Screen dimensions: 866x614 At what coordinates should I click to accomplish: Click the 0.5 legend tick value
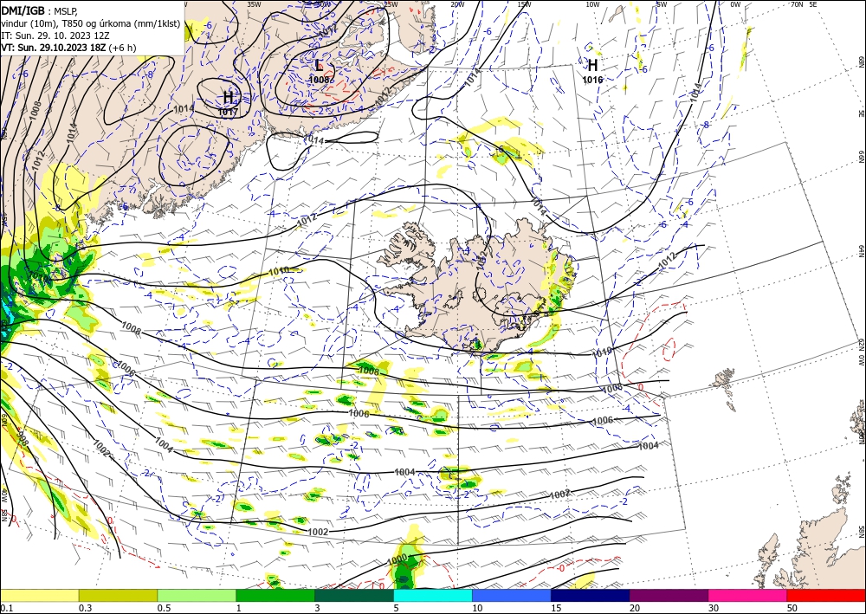pos(163,608)
